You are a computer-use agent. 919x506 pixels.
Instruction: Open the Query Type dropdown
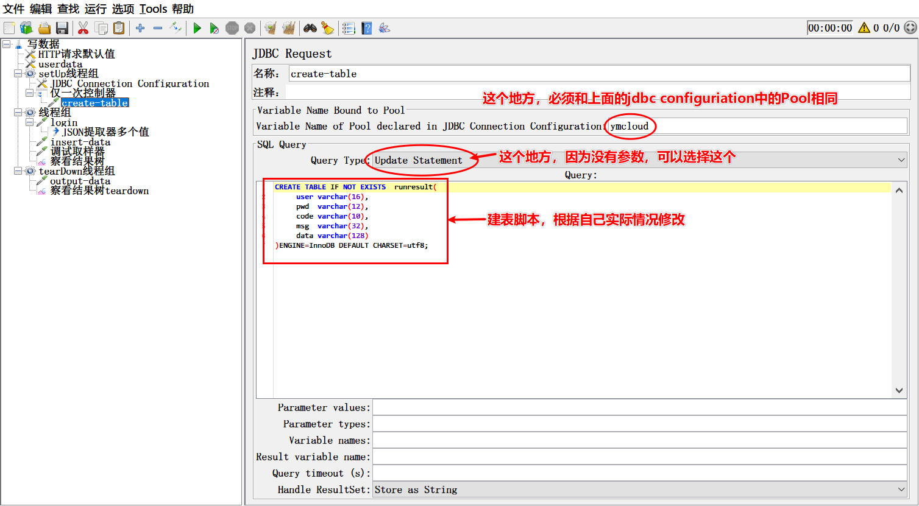pyautogui.click(x=638, y=160)
